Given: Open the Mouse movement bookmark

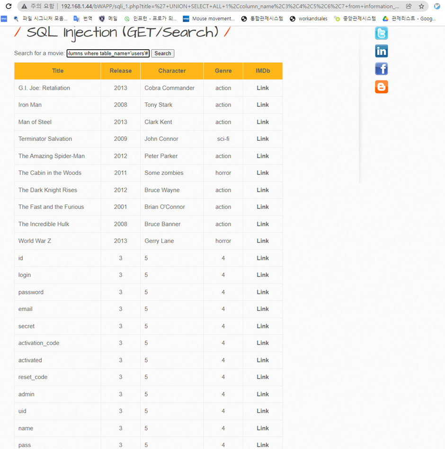Looking at the screenshot, I should pos(209,18).
